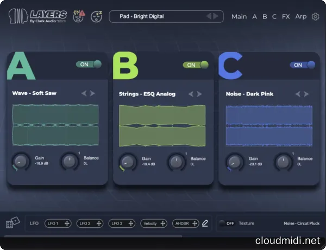This screenshot has width=326, height=250.
Task: Click the Wave - Soft Saw waveform display
Action: [x=55, y=125]
